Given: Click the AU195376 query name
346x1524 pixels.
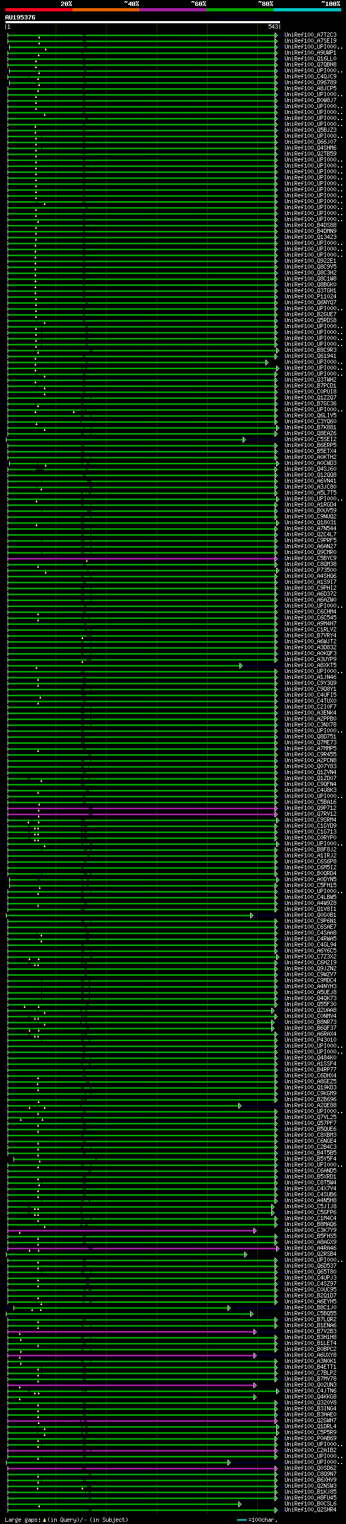Looking at the screenshot, I should pos(20,18).
